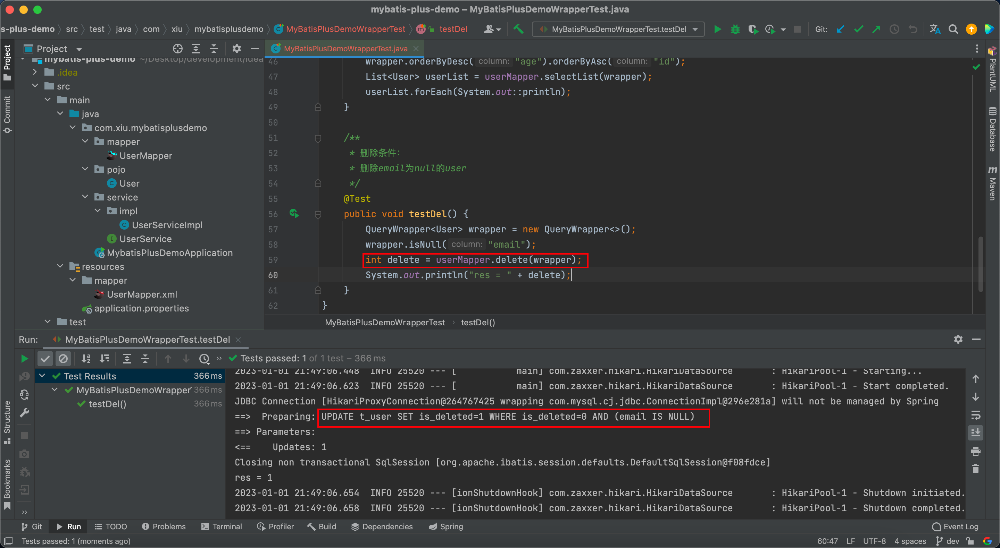The image size is (1000, 548).
Task: Open the run configuration dropdown MyBatisPlusDemoWrapperTest.testDel
Action: point(618,29)
